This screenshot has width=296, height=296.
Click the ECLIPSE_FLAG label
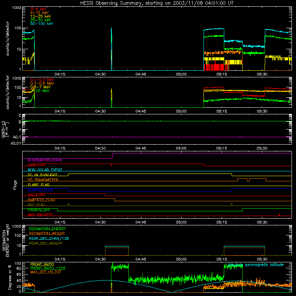40,190
